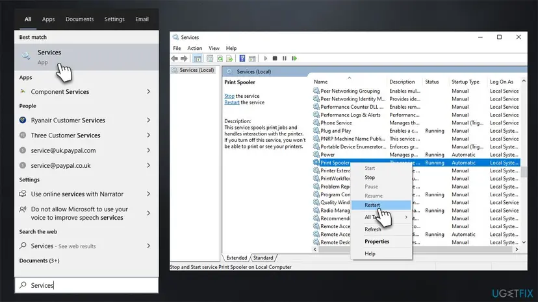Click the gear icon of Power service

coord(316,154)
